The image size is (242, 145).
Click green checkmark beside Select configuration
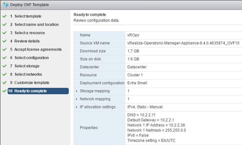pyautogui.click(x=4, y=58)
